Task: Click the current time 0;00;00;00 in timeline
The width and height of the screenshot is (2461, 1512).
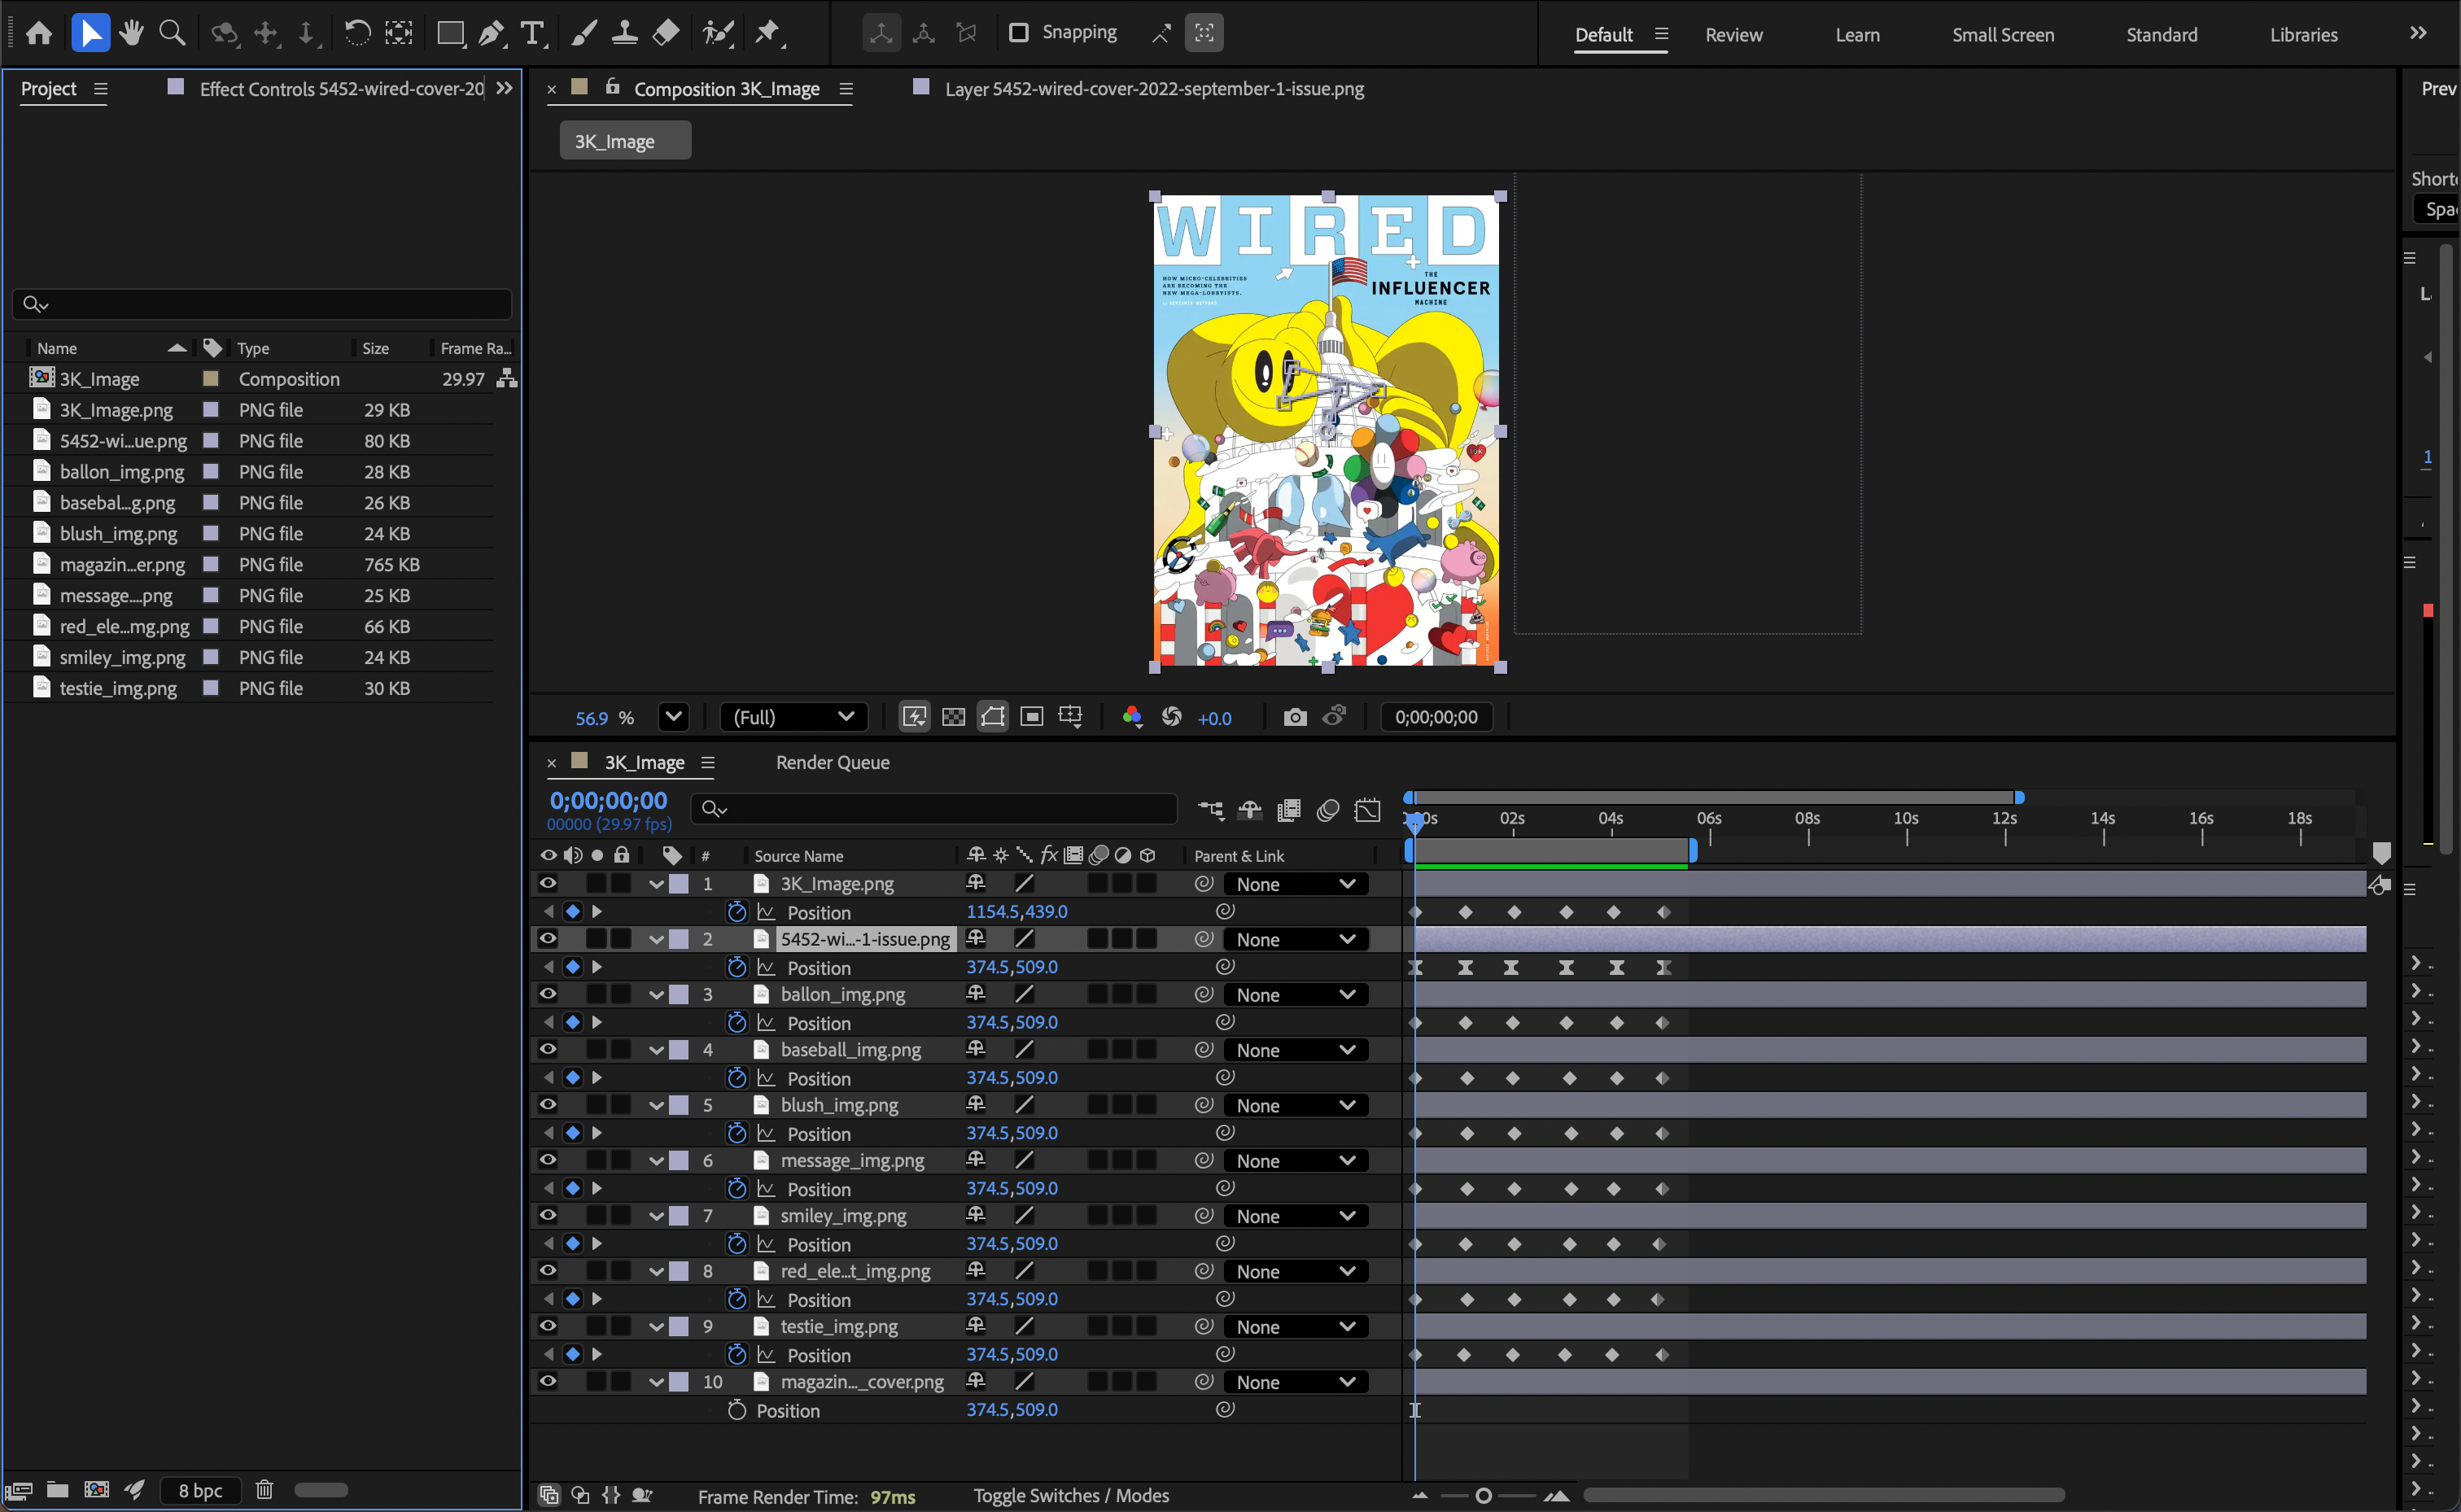Action: [608, 801]
